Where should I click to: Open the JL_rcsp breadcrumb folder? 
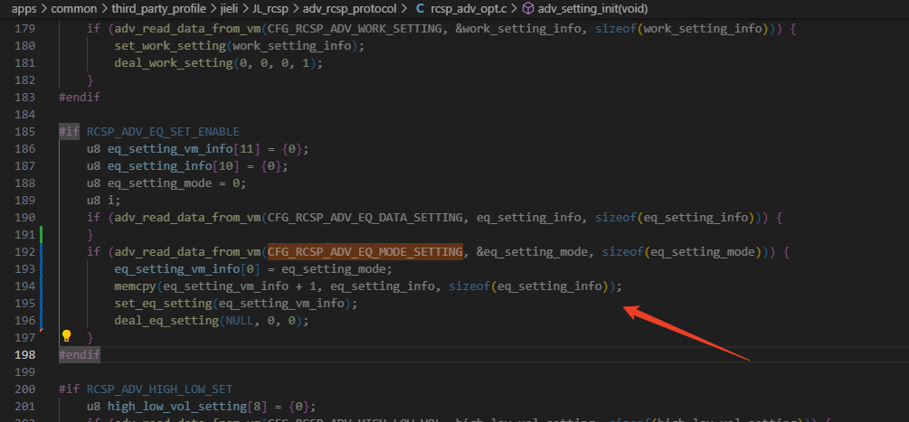tap(270, 9)
